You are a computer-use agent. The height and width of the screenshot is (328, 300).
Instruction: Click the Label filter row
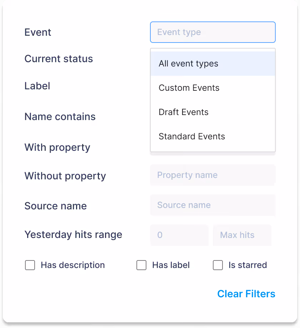pyautogui.click(x=37, y=86)
